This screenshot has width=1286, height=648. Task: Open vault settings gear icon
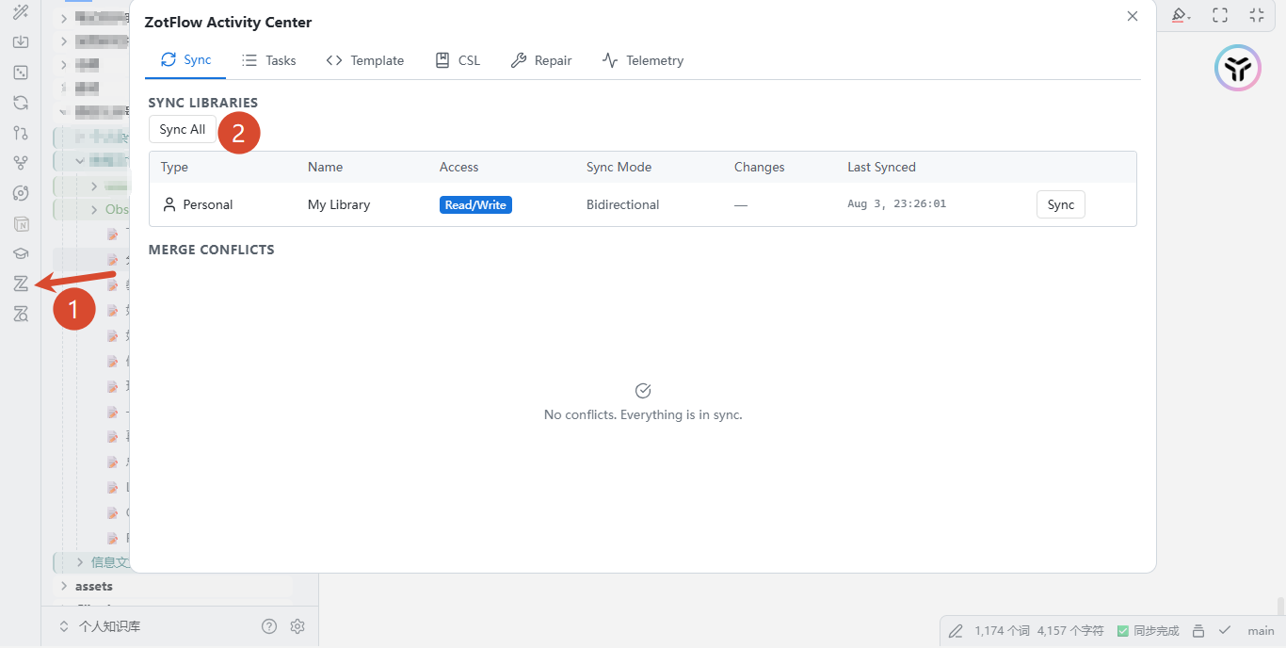[297, 626]
